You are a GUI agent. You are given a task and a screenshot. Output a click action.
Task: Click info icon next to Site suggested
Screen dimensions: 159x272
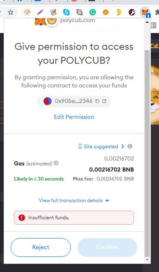130,146
